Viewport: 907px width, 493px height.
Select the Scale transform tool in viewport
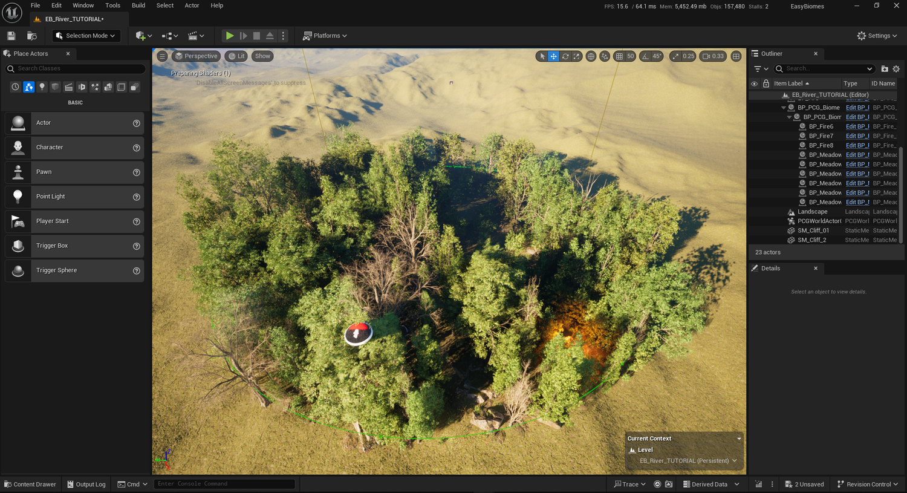coord(576,56)
